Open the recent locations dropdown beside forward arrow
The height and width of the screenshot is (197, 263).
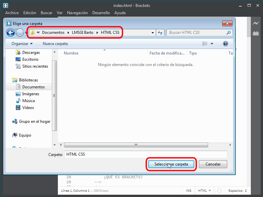(x=26, y=33)
